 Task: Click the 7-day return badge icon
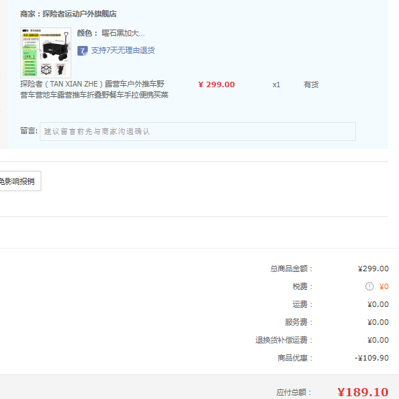82,51
